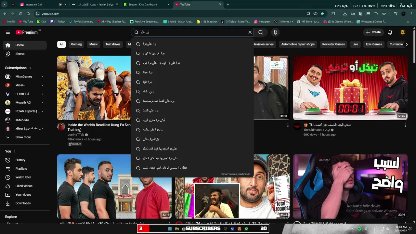Viewport: 416px width, 234px height.
Task: Open Playlists in the sidebar
Action: (x=25, y=169)
